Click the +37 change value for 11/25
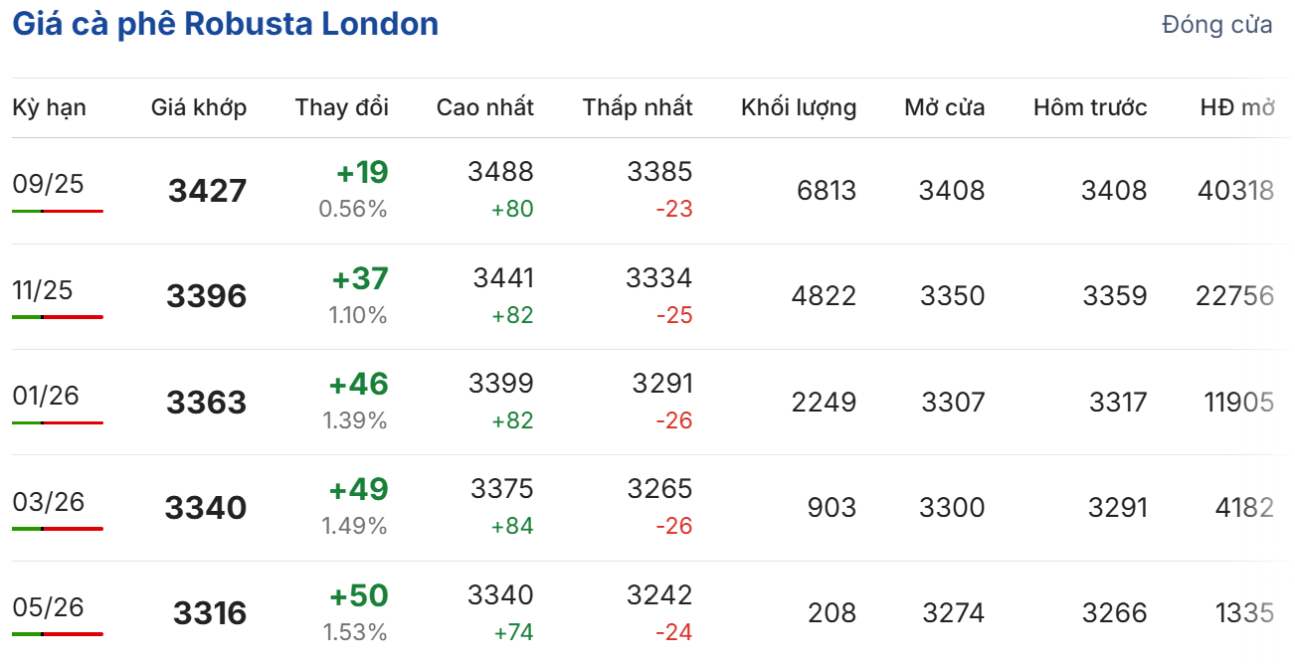The height and width of the screenshot is (664, 1295). (x=360, y=279)
